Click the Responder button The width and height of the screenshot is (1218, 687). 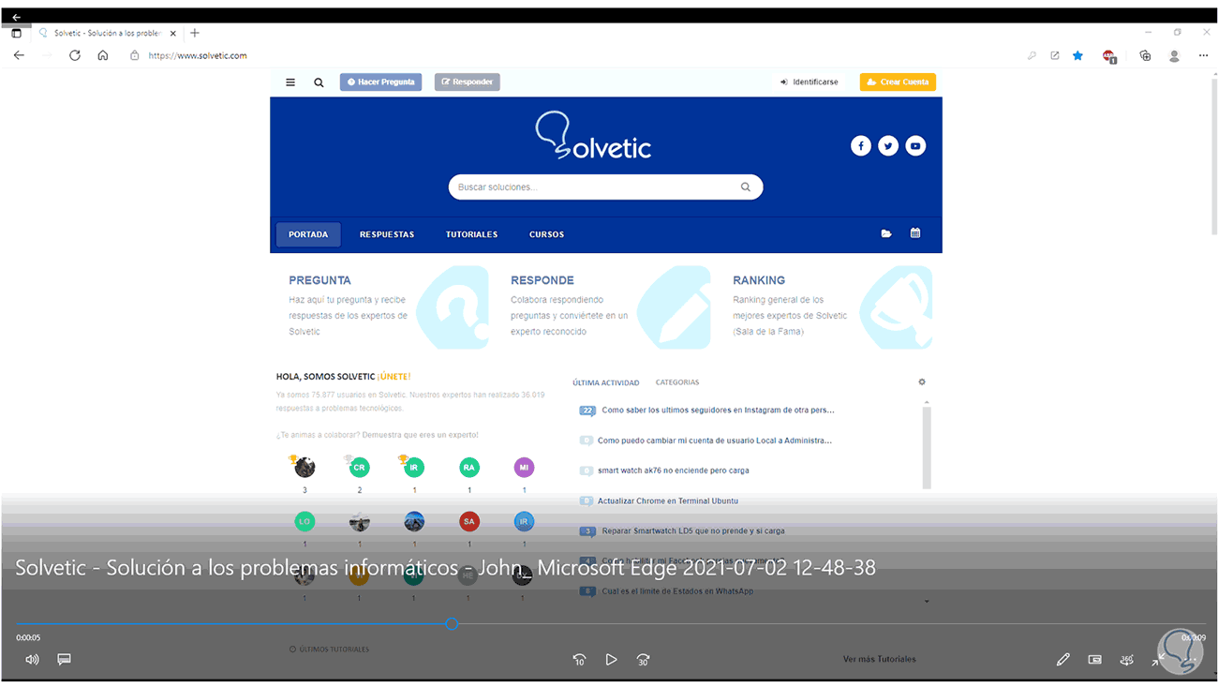point(467,82)
